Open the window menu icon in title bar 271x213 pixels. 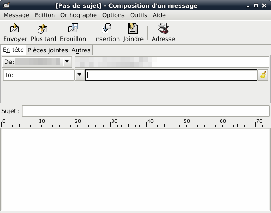(5, 5)
